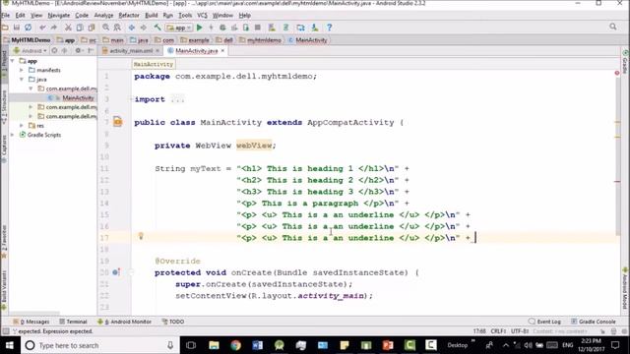Toggle the Favorites tool window side tab

[4, 241]
